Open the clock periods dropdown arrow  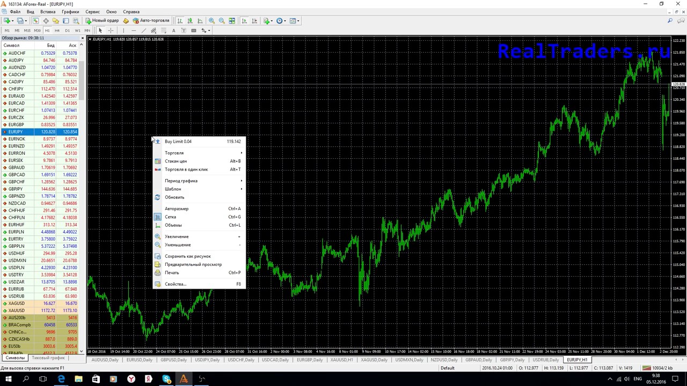(x=286, y=21)
